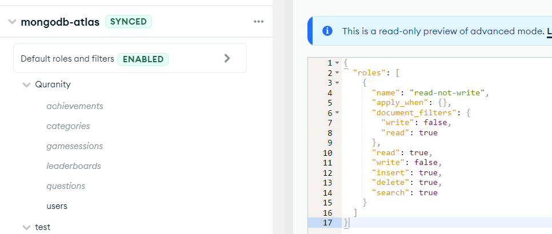Click the SYNCED status badge
Viewport: 552px width, 234px height.
[x=128, y=22]
